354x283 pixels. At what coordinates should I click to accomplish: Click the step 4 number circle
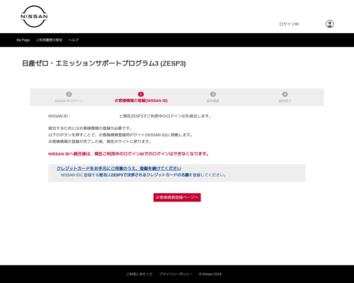(x=285, y=94)
